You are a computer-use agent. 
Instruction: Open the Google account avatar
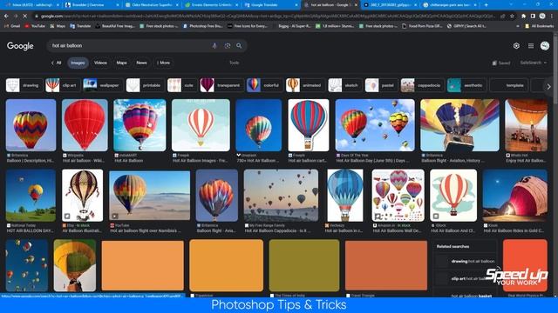pos(545,46)
